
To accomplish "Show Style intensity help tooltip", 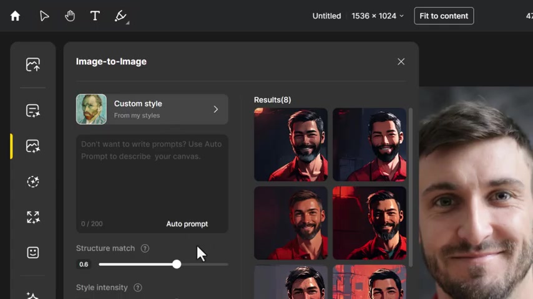I will [138, 287].
